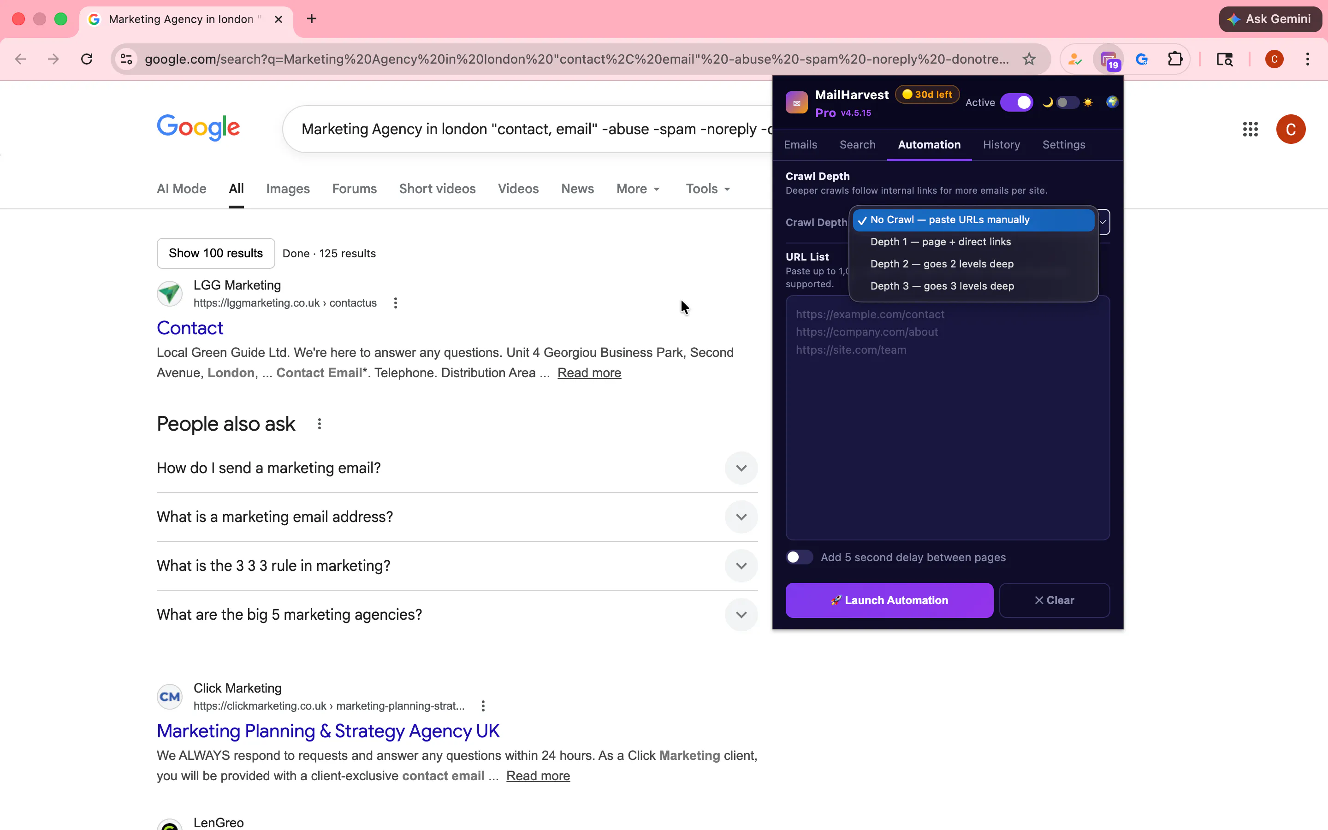Open options menu for Click Marketing result
The height and width of the screenshot is (830, 1328).
click(483, 706)
